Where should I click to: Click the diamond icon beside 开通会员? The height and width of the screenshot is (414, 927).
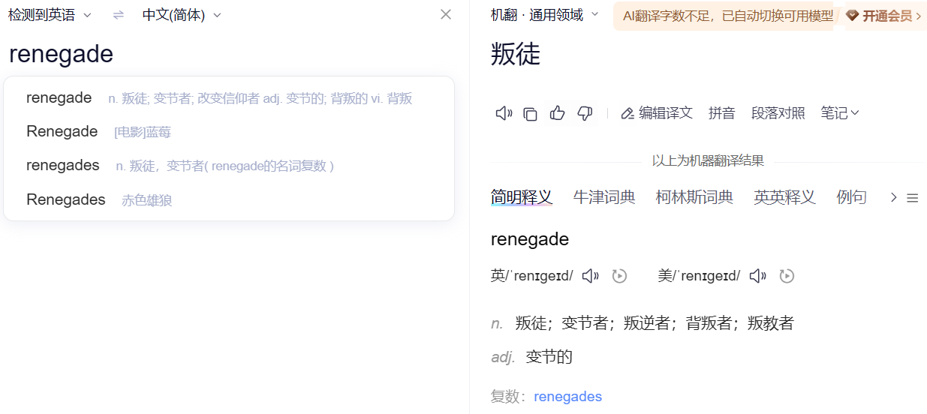pos(852,16)
